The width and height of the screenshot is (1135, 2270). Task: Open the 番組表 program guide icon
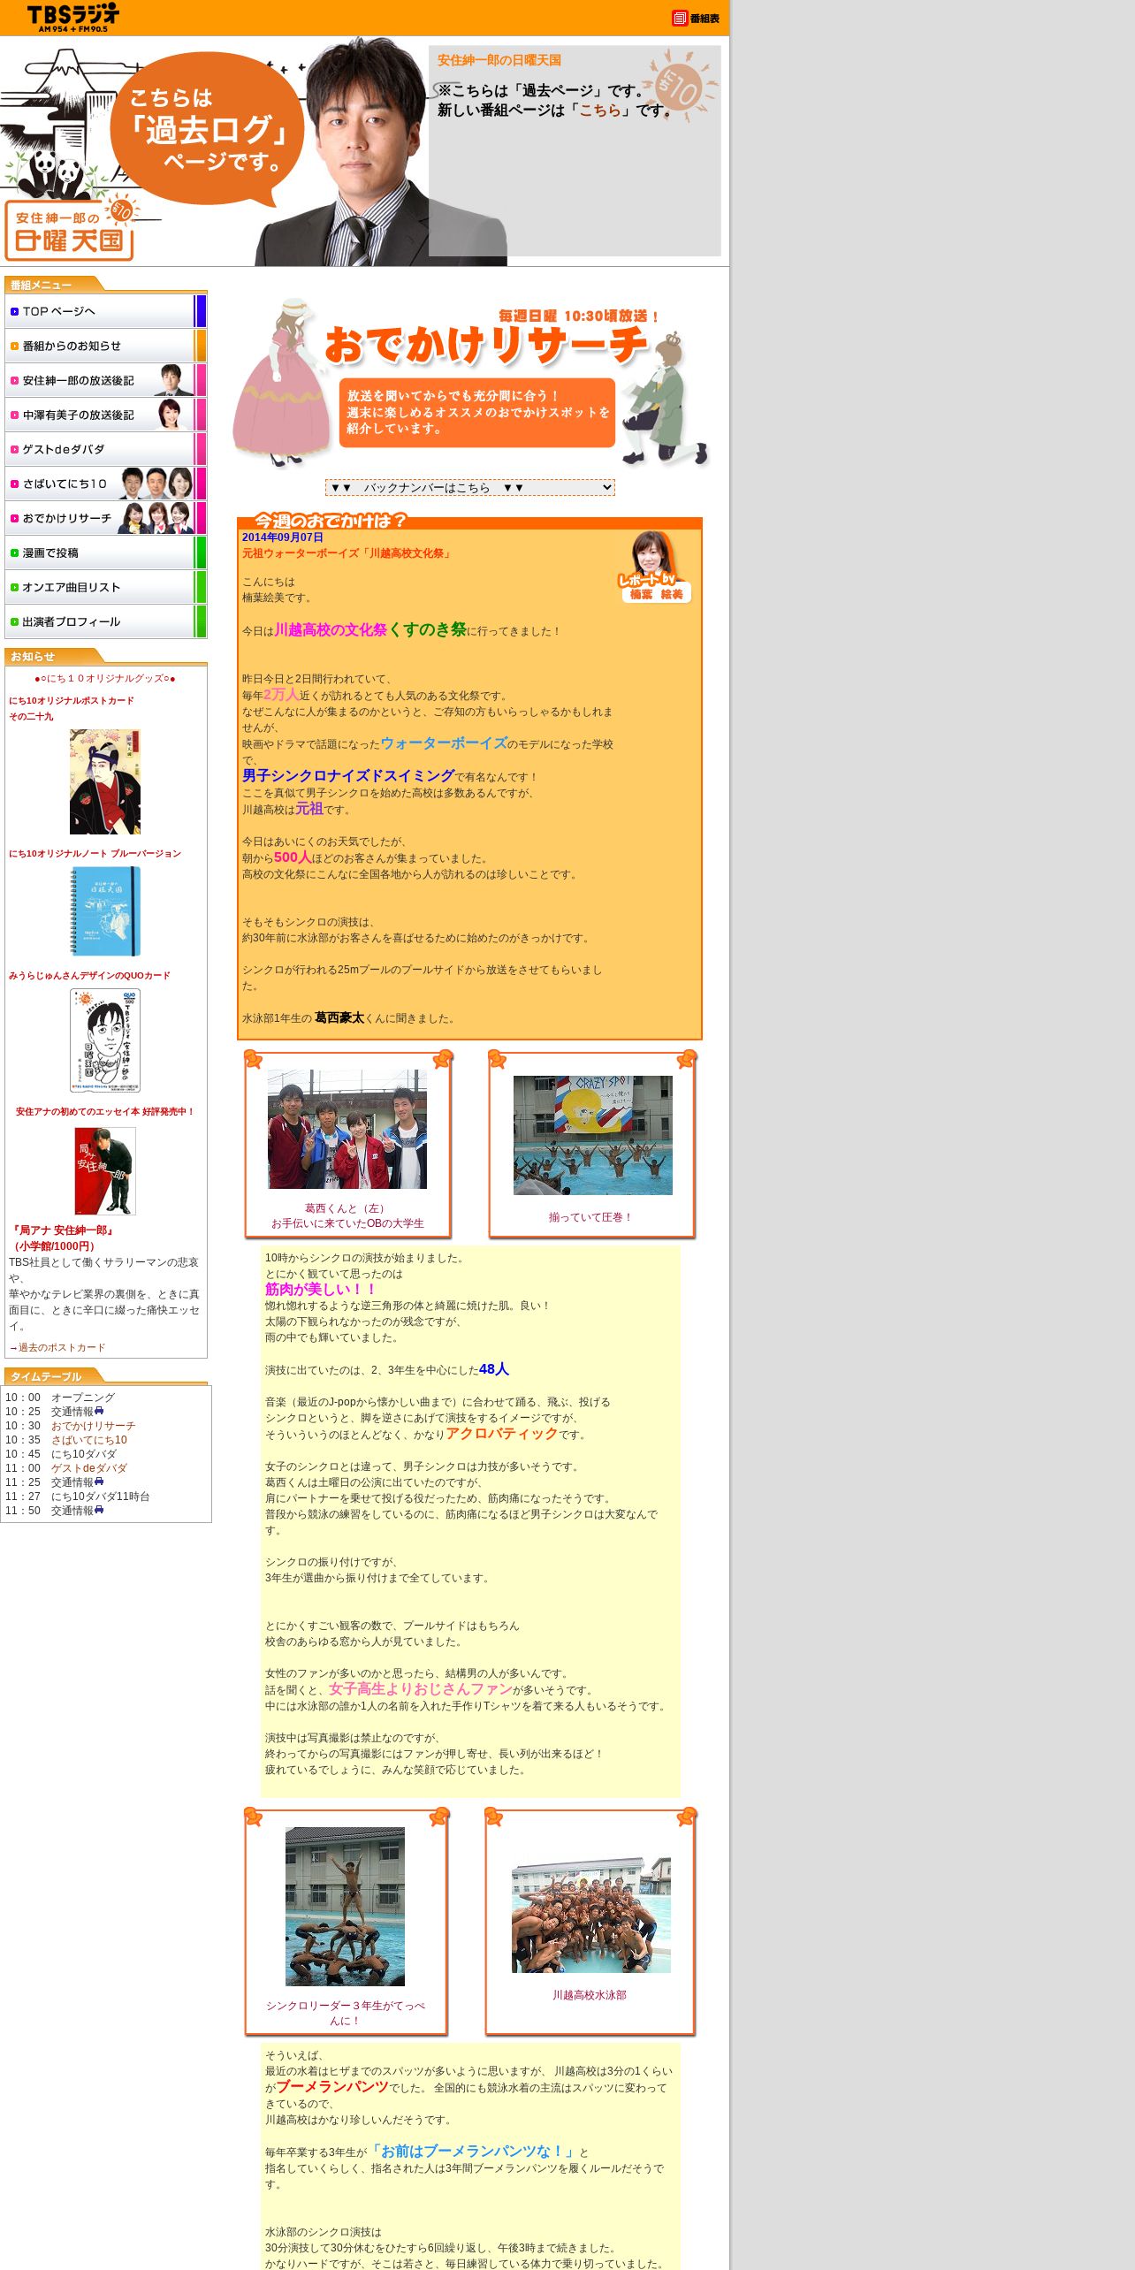[x=696, y=18]
